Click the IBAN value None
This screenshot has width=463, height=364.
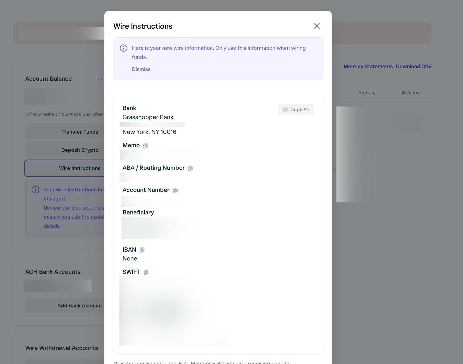tap(130, 258)
